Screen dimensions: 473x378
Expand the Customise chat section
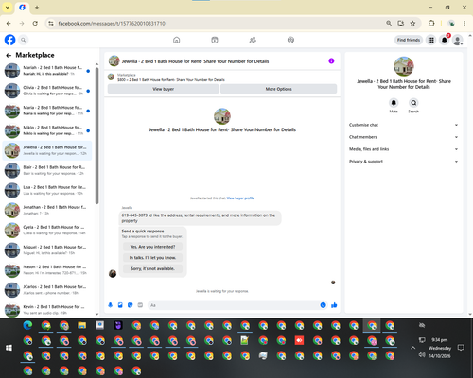(403, 125)
